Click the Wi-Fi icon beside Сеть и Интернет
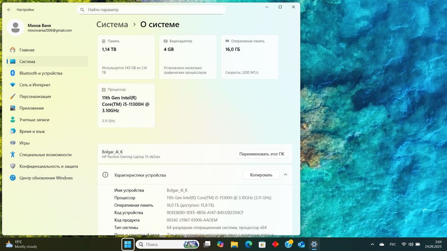The image size is (447, 251). (x=13, y=84)
